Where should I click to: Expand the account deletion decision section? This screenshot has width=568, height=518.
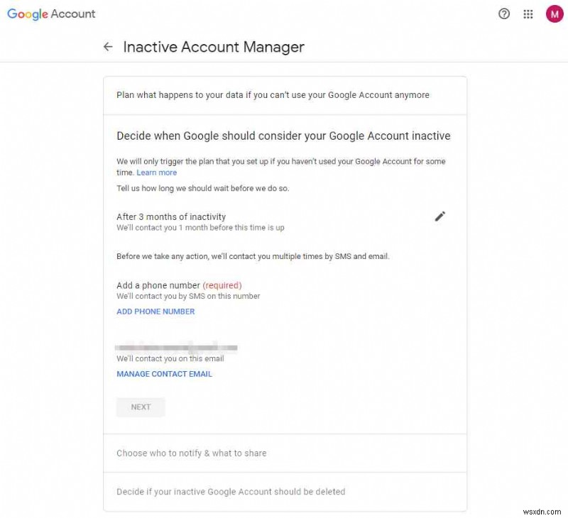230,491
